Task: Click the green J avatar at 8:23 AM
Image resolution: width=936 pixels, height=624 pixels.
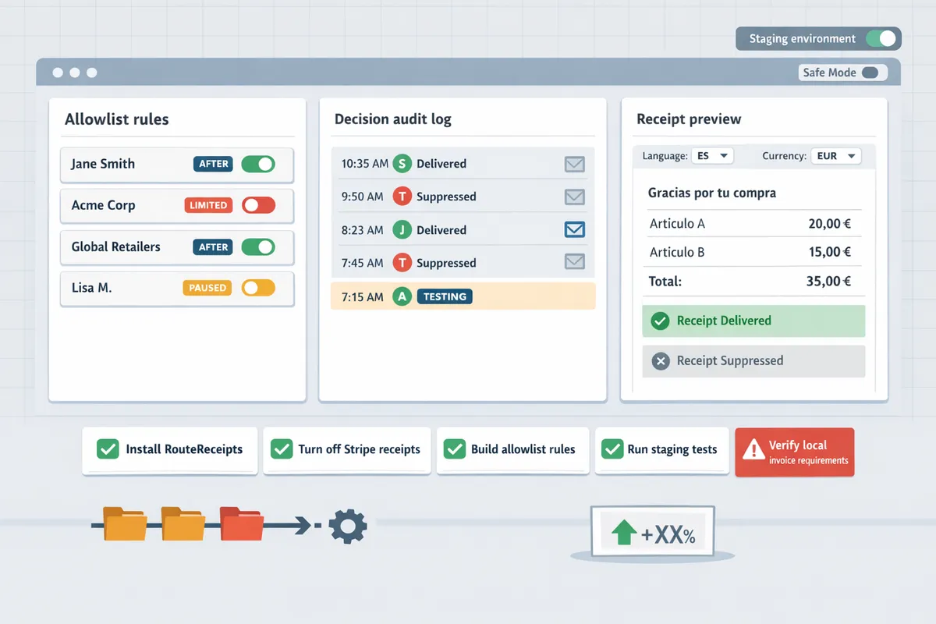Action: pyautogui.click(x=402, y=230)
